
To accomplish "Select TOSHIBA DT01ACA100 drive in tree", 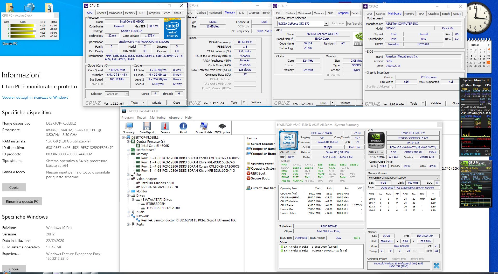I will (163, 208).
